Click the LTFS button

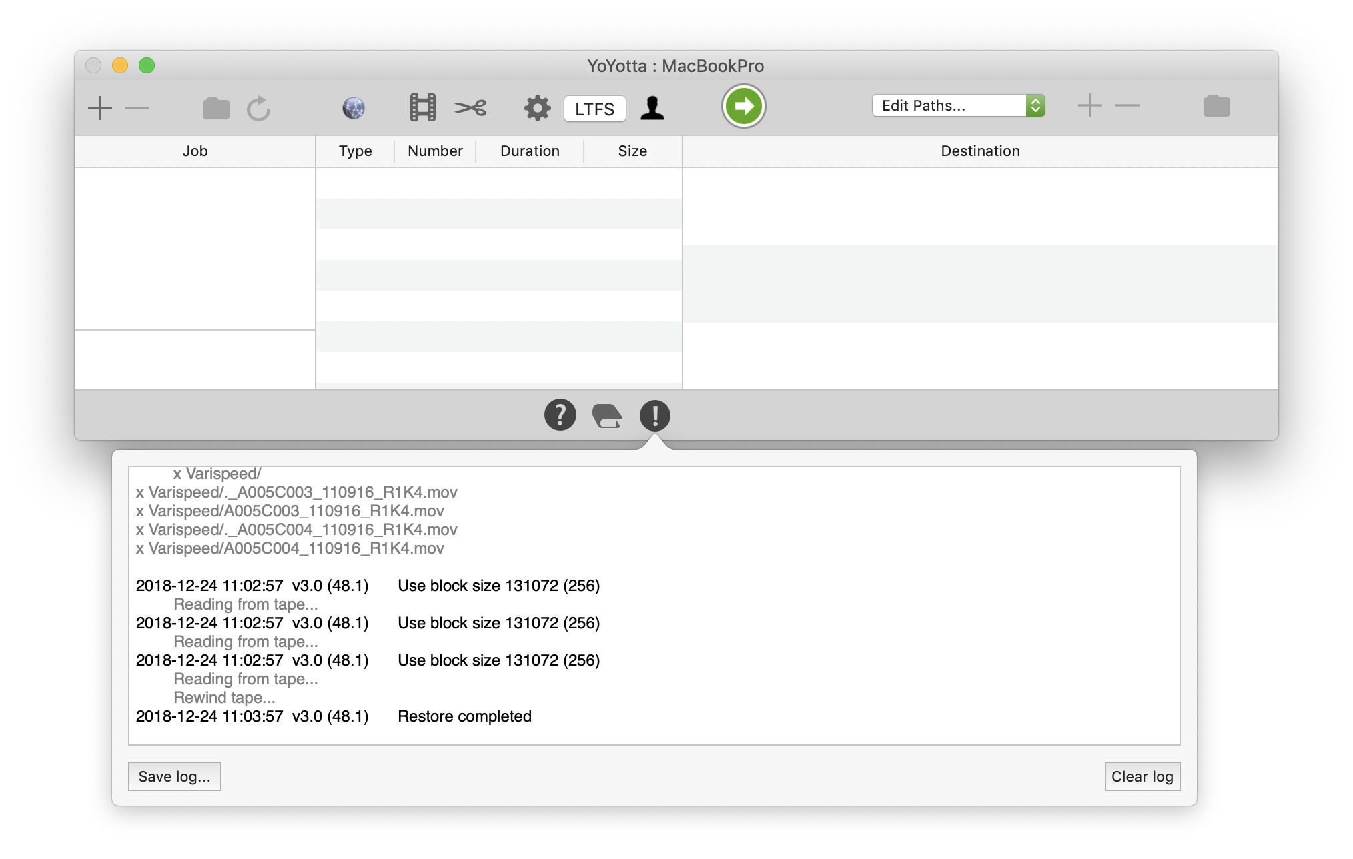[x=594, y=109]
